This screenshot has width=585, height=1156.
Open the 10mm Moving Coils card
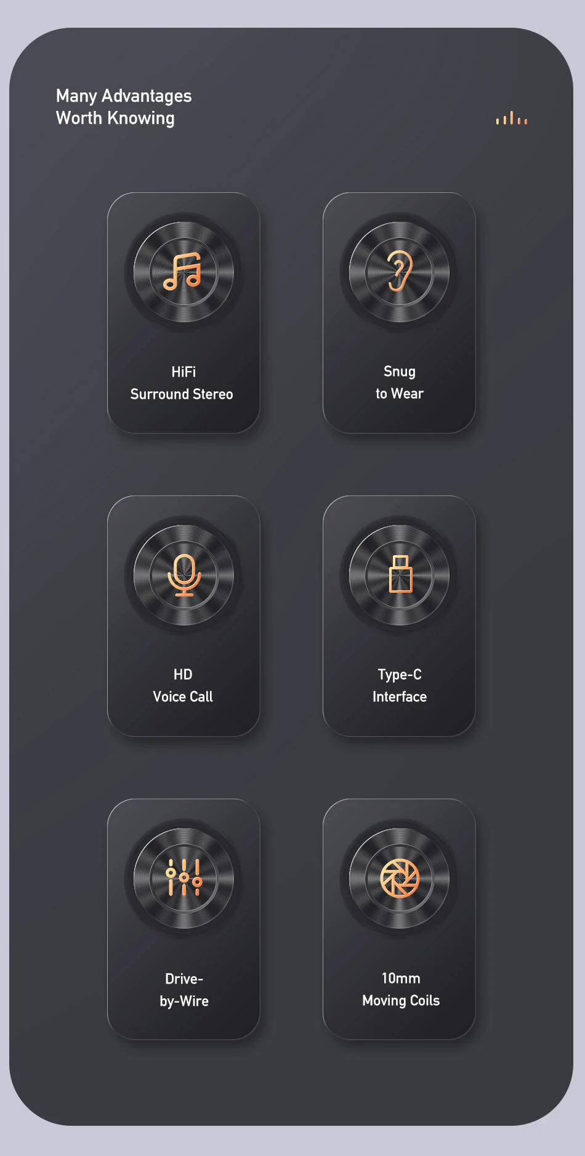coord(399,919)
